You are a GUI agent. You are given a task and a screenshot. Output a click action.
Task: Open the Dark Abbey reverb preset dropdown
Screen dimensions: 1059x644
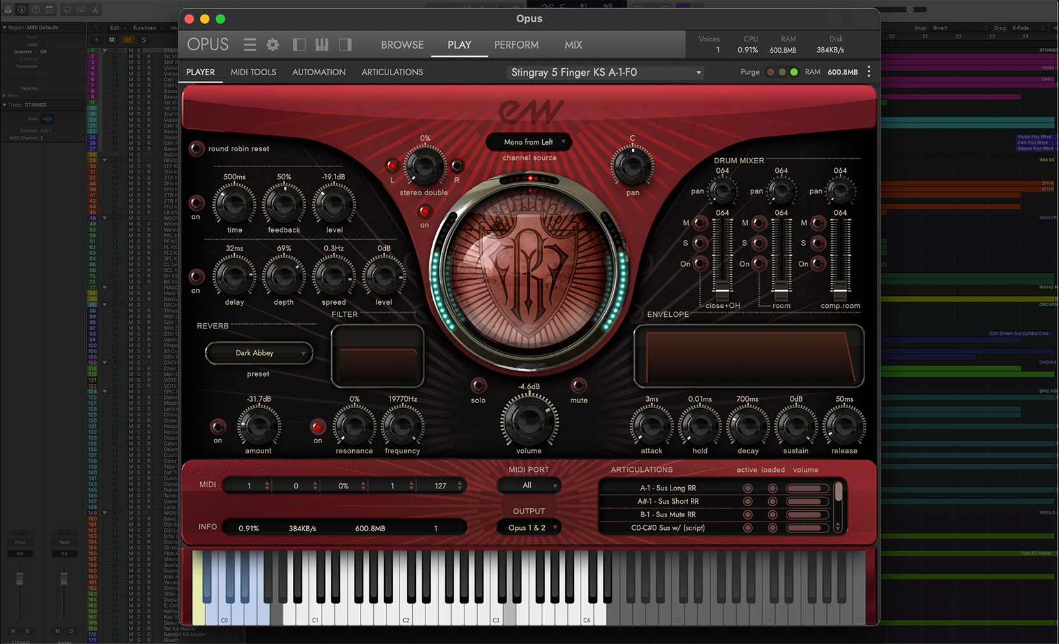[x=259, y=353]
